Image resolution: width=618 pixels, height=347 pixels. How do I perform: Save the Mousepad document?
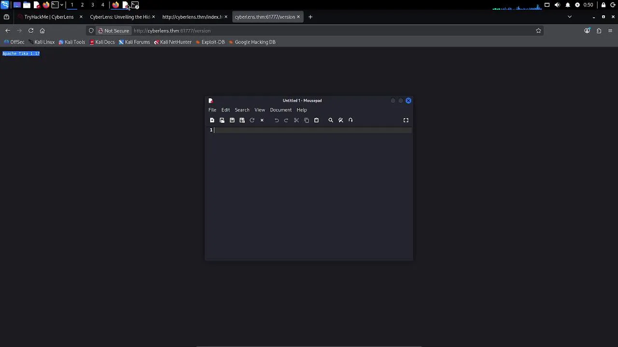(x=232, y=120)
